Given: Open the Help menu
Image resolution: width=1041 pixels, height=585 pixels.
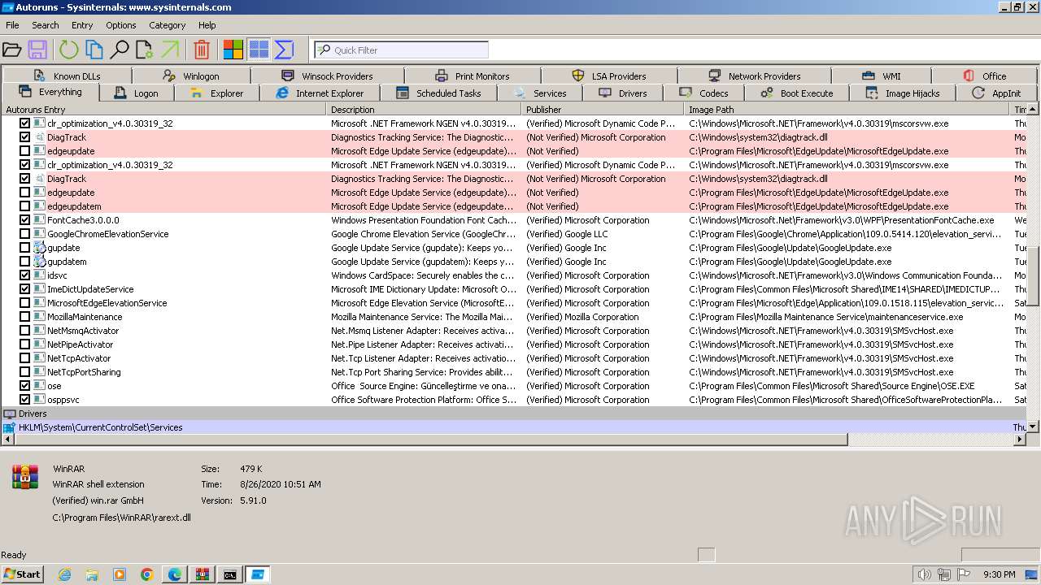Looking at the screenshot, I should pyautogui.click(x=207, y=25).
